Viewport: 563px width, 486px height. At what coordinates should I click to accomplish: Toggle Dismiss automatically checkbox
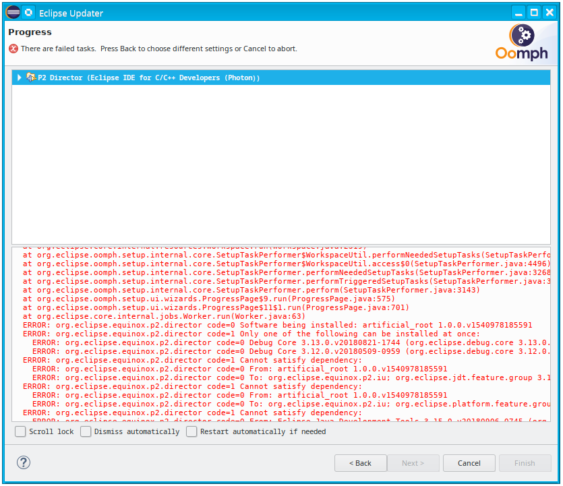click(86, 431)
